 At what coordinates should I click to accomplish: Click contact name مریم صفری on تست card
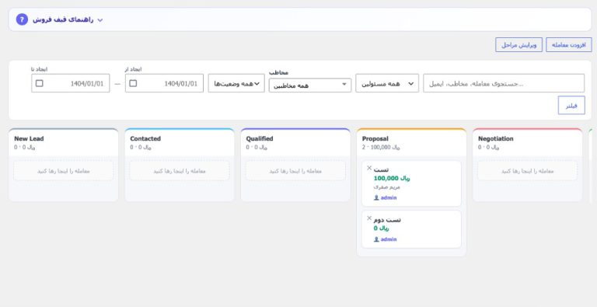[x=387, y=187]
